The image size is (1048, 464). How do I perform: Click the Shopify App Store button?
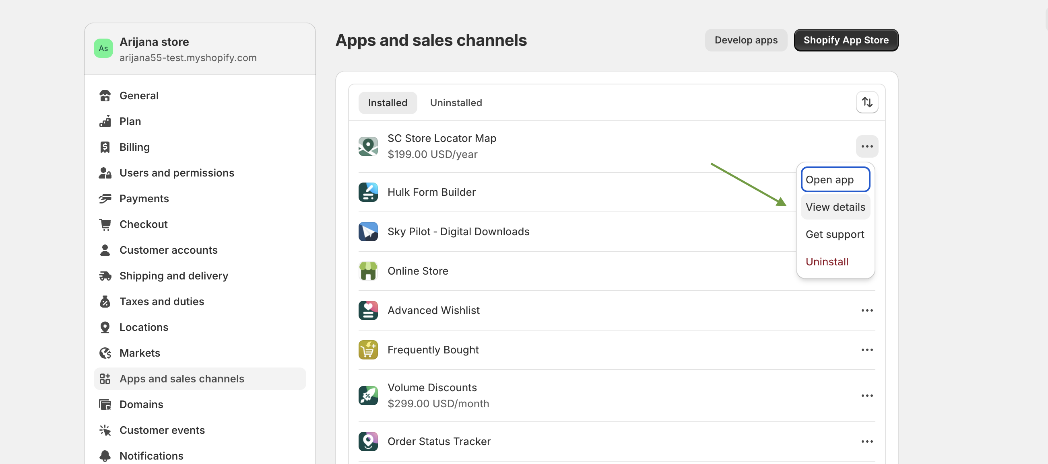[846, 40]
